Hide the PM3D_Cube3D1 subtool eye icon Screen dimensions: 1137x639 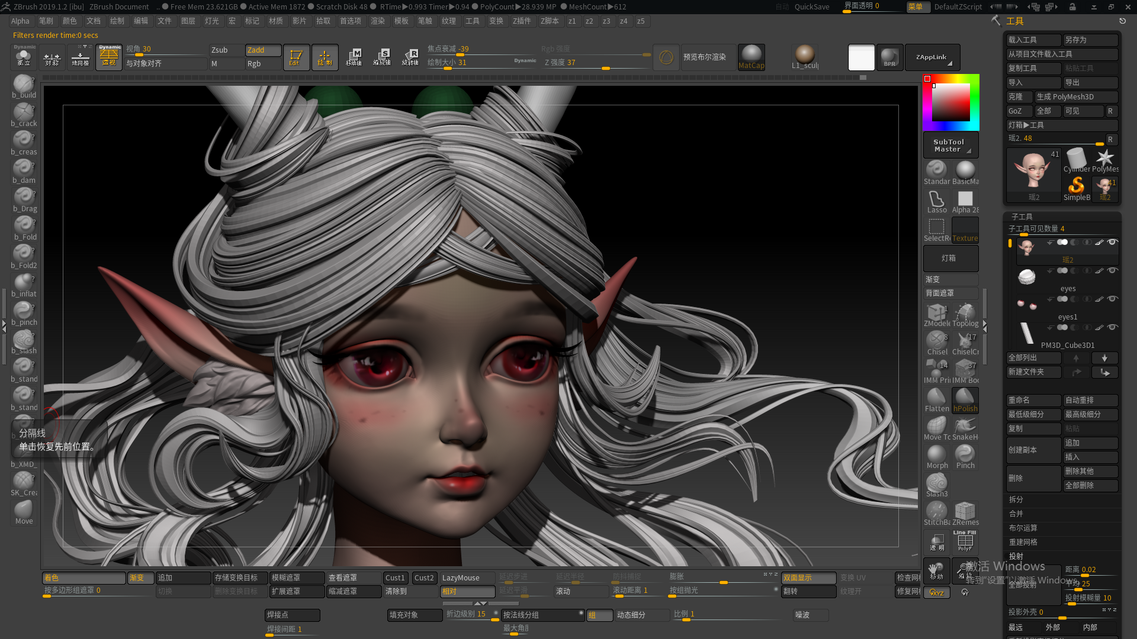[1112, 327]
